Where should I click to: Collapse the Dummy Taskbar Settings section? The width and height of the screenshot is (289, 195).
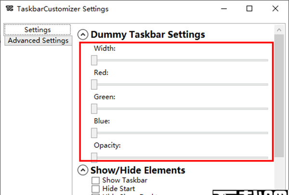coord(83,35)
